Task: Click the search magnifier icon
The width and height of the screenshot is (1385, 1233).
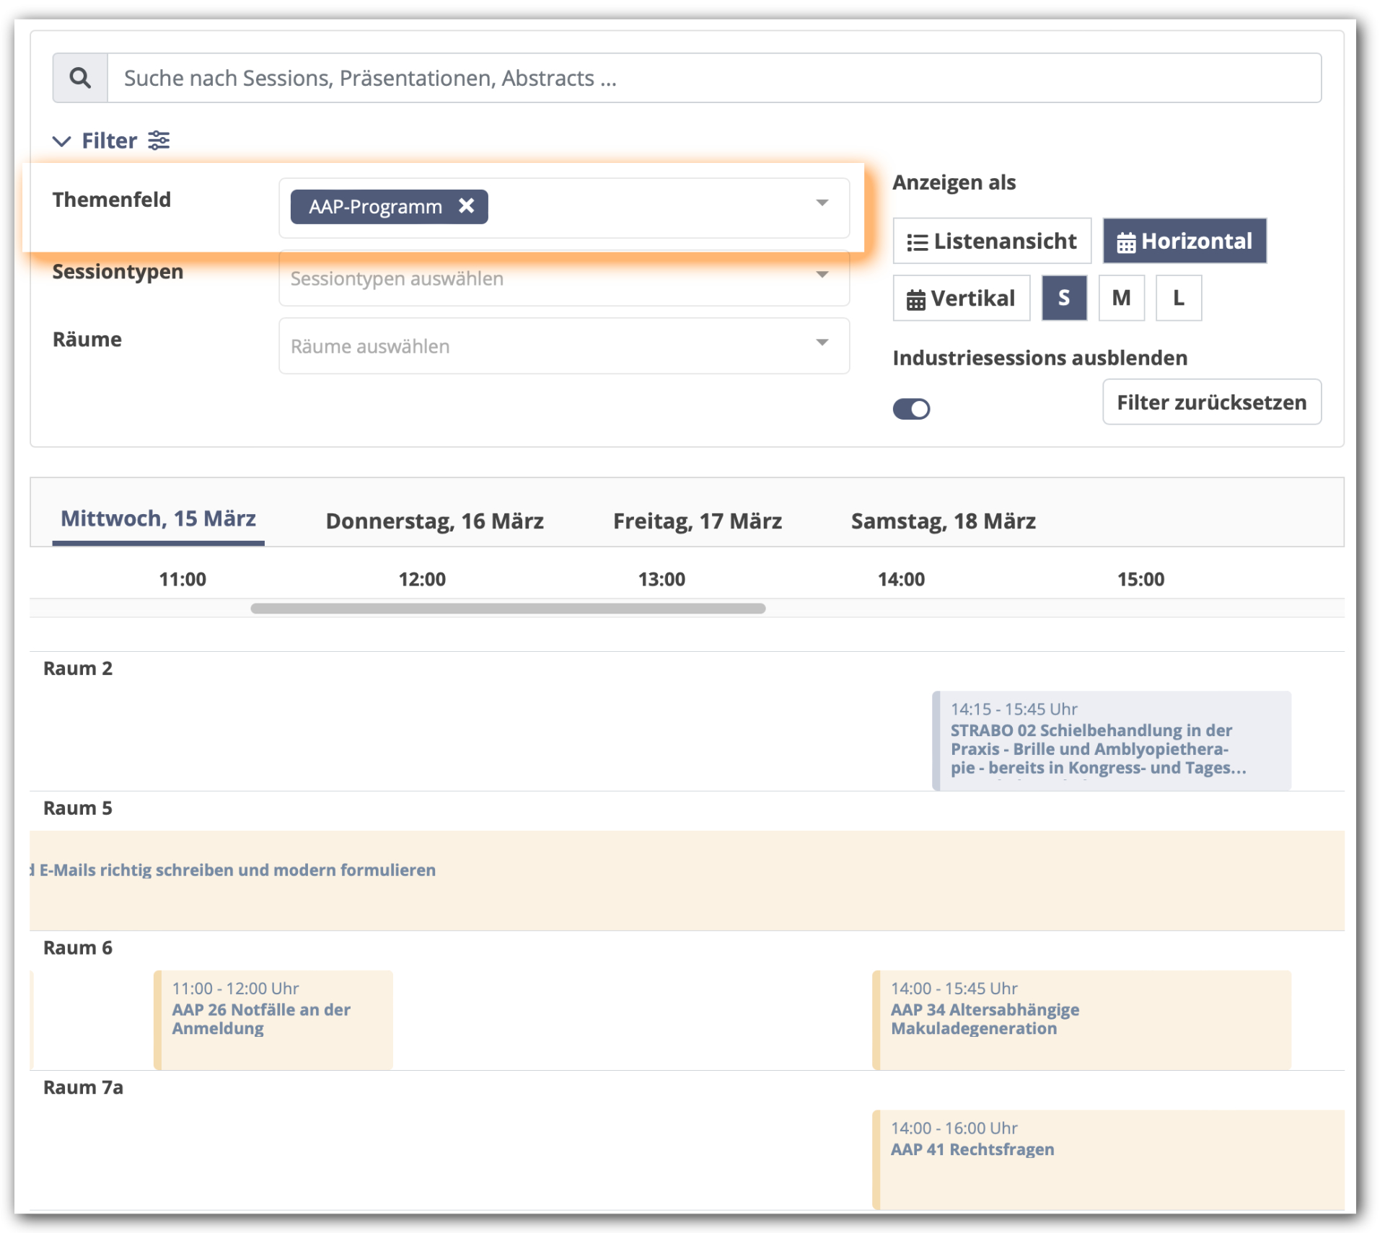Action: 80,78
